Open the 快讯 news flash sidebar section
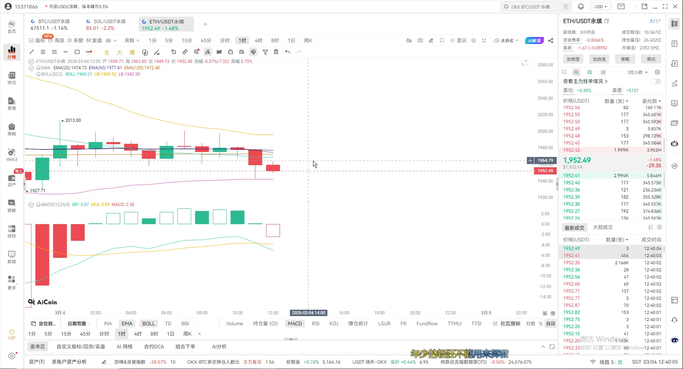Screen dimensions: 683x369 pyautogui.click(x=12, y=78)
